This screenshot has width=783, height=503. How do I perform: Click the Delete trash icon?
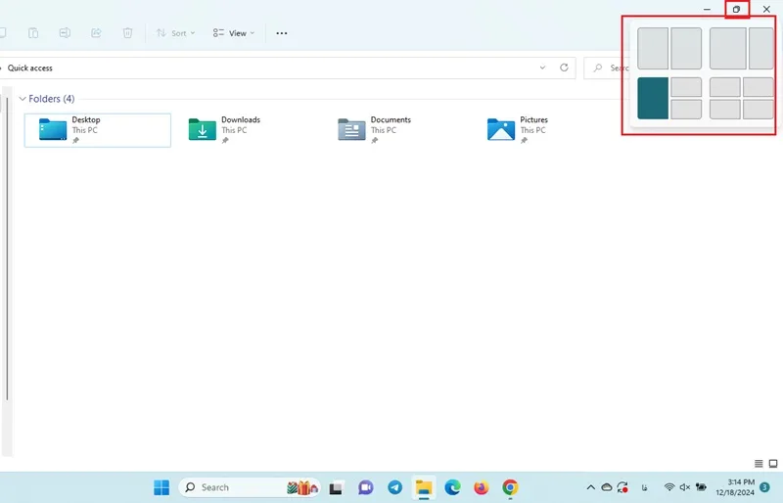pos(127,33)
